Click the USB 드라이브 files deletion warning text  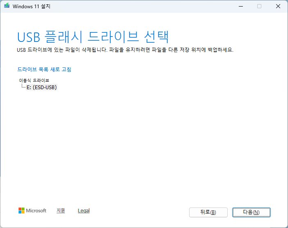[x=125, y=50]
